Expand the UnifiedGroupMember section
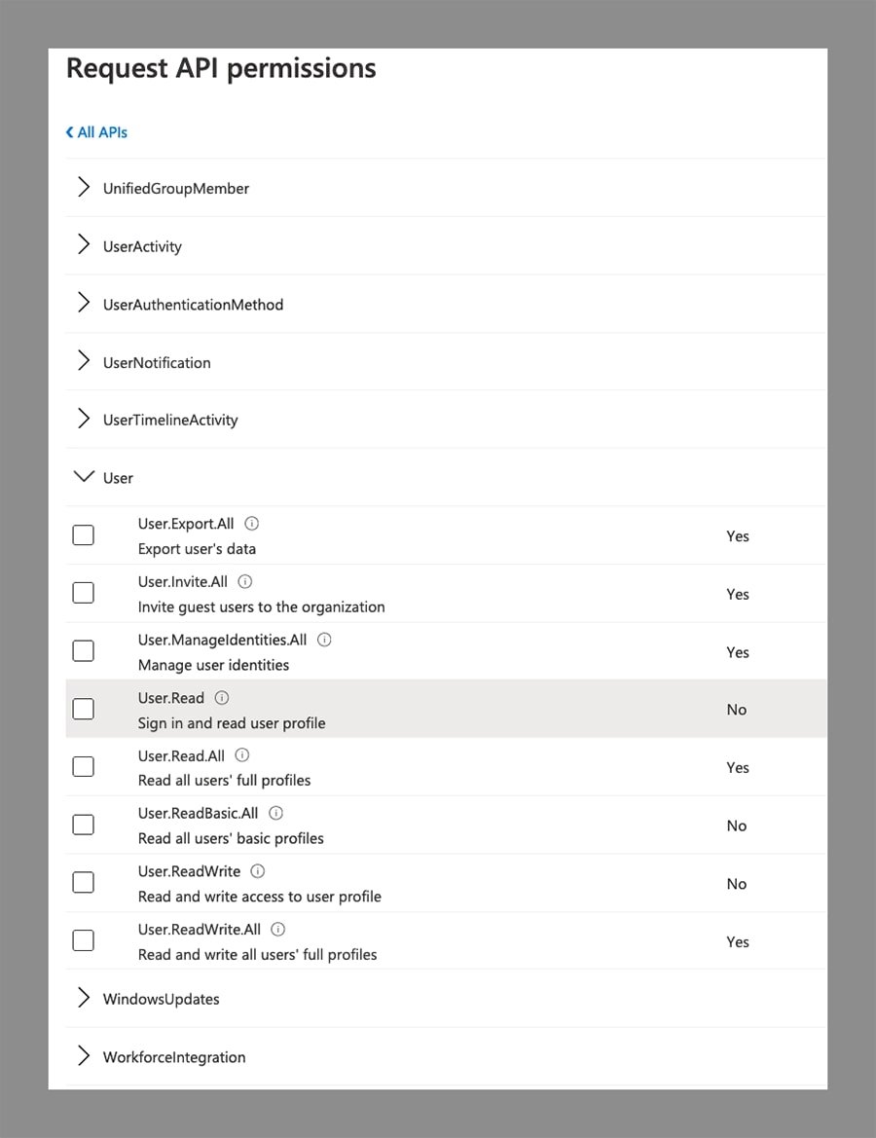 [x=84, y=187]
